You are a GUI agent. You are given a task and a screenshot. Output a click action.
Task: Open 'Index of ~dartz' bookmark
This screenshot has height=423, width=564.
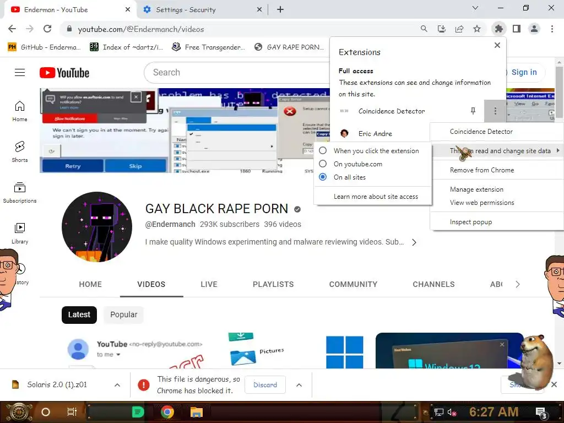point(127,47)
